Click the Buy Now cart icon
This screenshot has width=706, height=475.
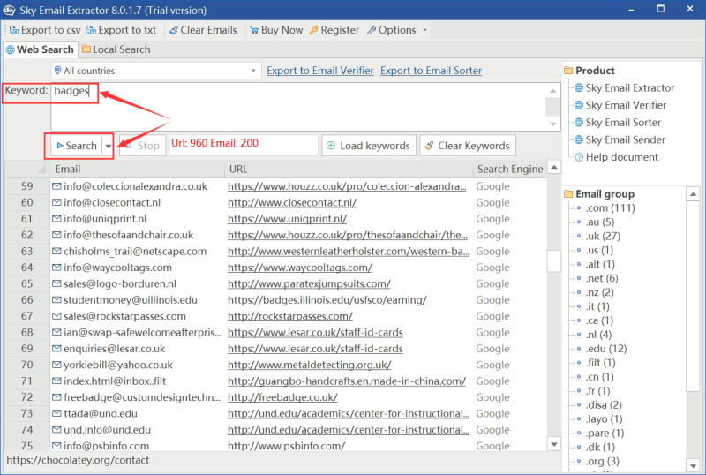coord(254,30)
